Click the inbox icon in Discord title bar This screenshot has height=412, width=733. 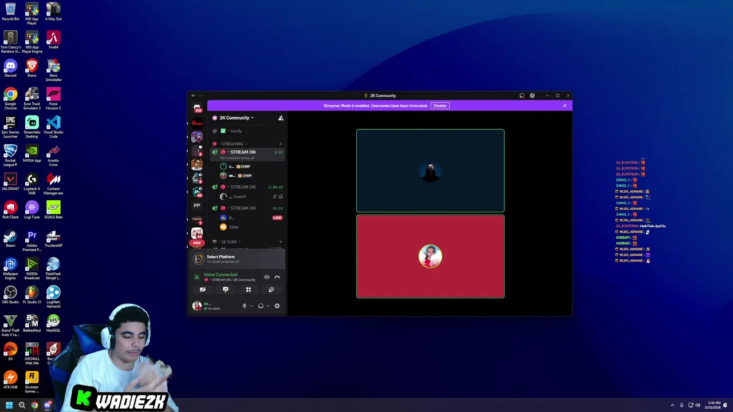pyautogui.click(x=522, y=96)
